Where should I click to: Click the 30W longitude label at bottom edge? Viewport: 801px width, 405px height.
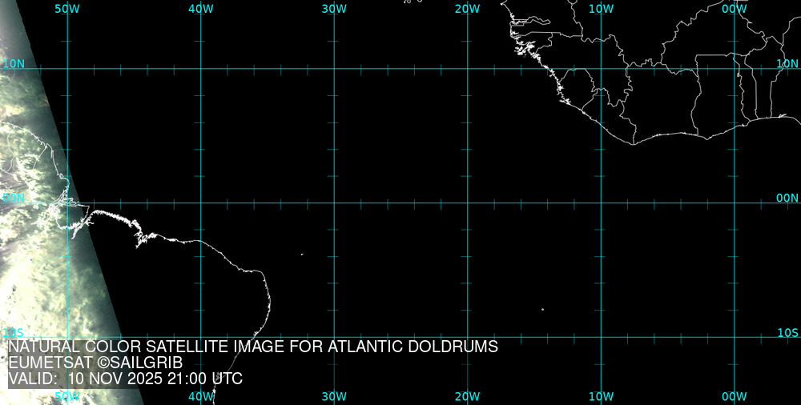click(x=334, y=396)
